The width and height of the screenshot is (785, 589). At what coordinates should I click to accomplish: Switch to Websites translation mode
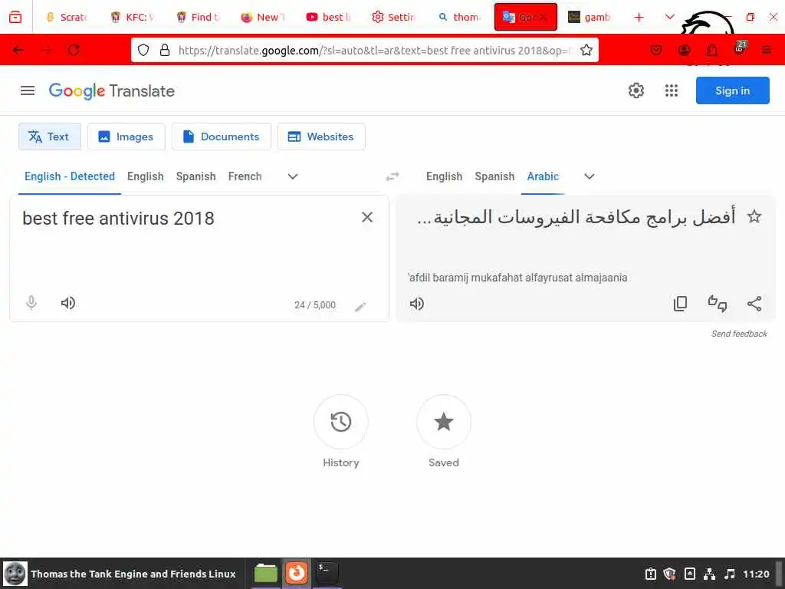click(321, 137)
